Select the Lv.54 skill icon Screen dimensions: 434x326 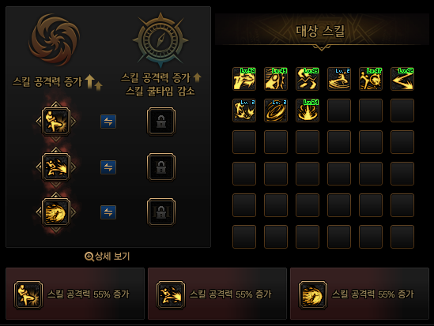[244, 79]
